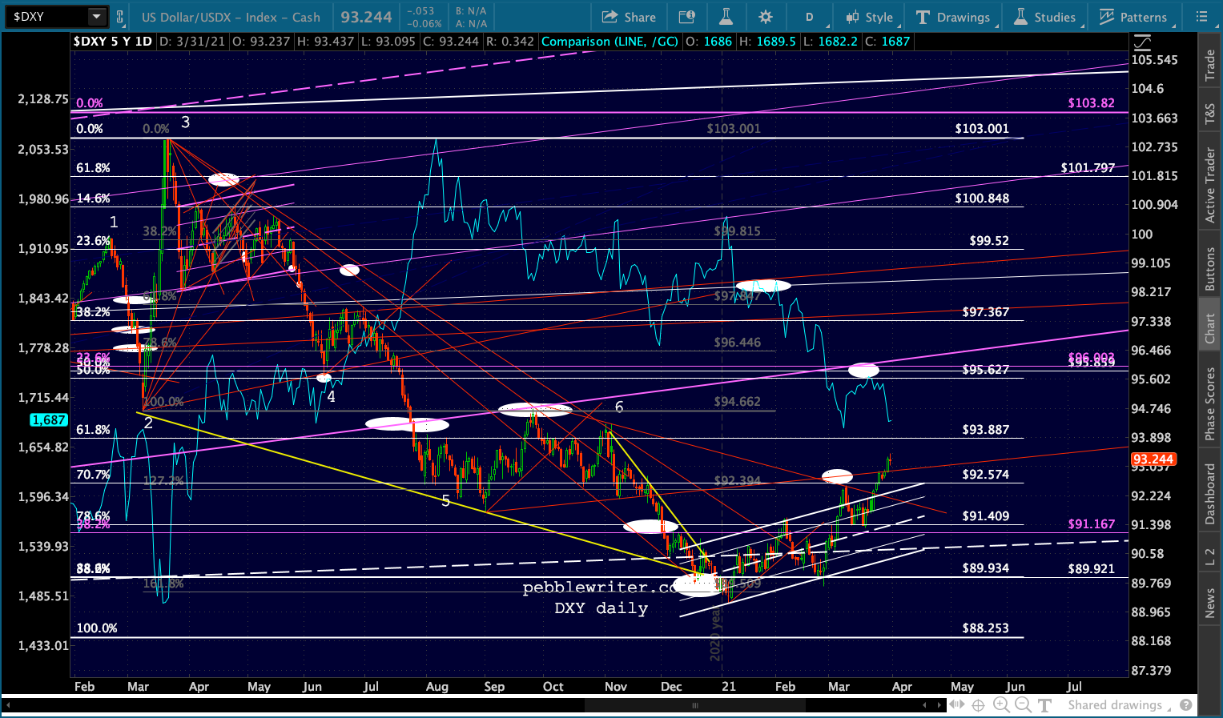The height and width of the screenshot is (718, 1223).
Task: Activate the crosshair pan tool
Action: tap(978, 705)
